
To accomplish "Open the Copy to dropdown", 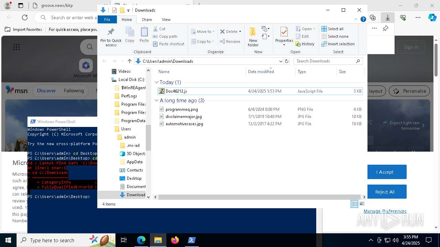I will coord(202,42).
